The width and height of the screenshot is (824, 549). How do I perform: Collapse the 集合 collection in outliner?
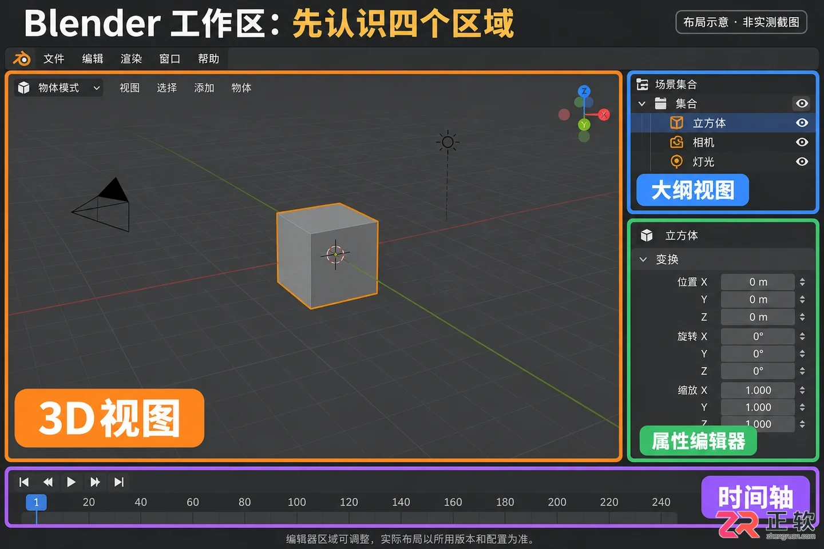[642, 104]
